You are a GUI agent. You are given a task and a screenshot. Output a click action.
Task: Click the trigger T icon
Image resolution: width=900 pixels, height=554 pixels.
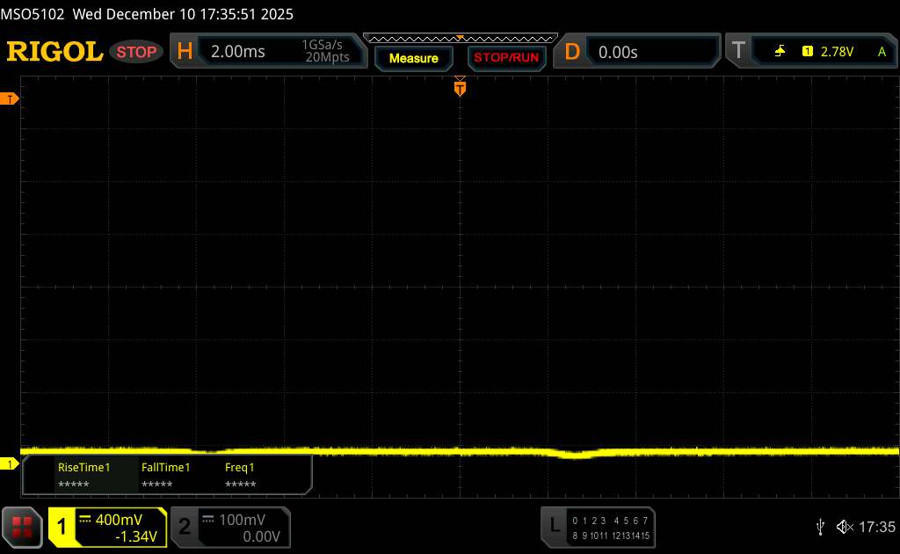[x=738, y=52]
